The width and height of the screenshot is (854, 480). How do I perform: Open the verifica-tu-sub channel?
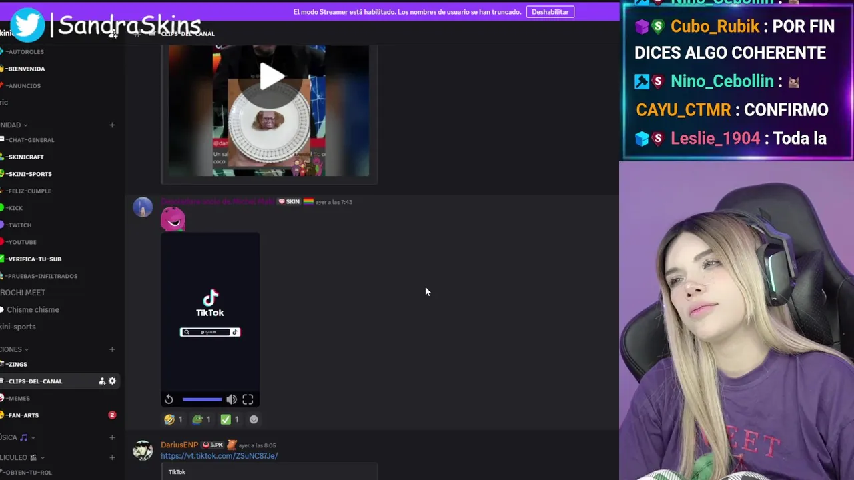(34, 259)
